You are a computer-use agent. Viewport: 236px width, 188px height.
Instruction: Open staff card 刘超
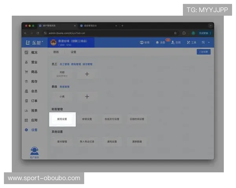(62, 74)
